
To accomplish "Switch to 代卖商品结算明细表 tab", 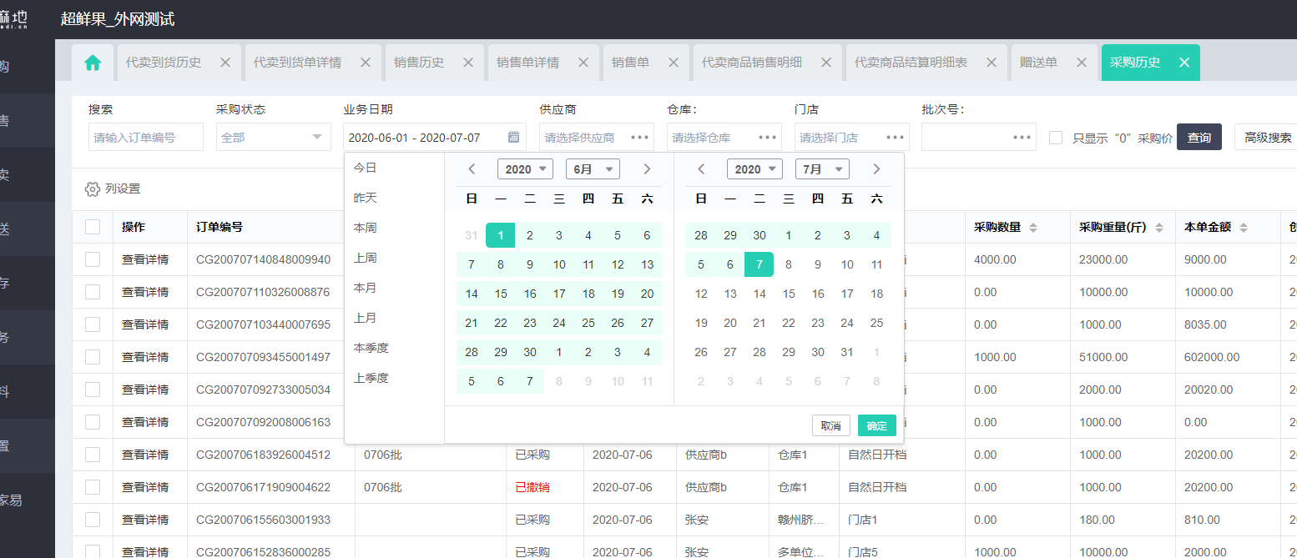I will coord(911,63).
